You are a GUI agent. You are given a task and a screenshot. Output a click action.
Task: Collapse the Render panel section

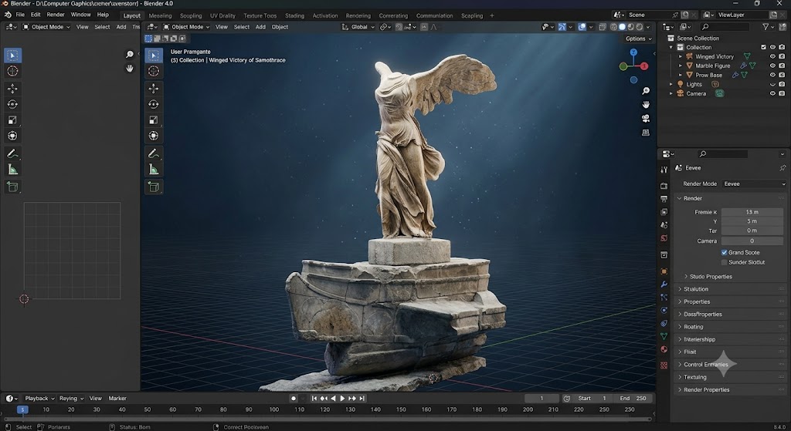(680, 198)
